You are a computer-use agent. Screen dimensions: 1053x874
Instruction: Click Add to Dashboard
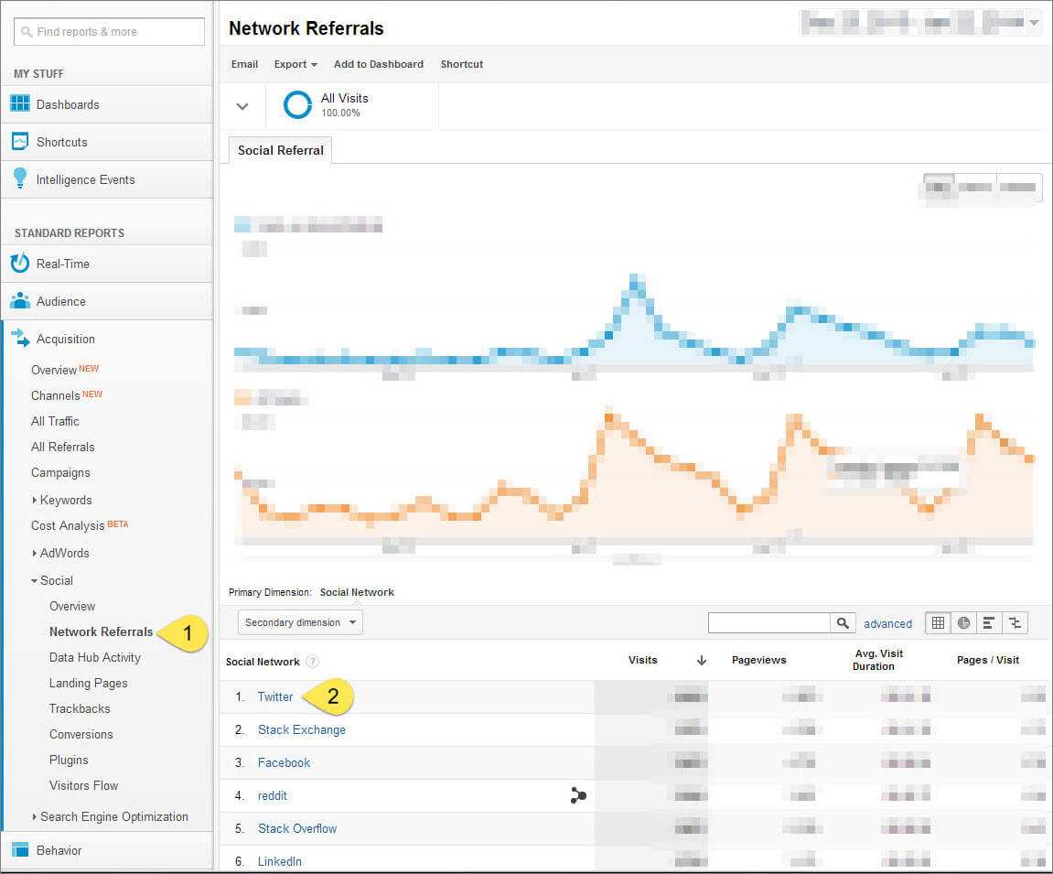pos(378,64)
